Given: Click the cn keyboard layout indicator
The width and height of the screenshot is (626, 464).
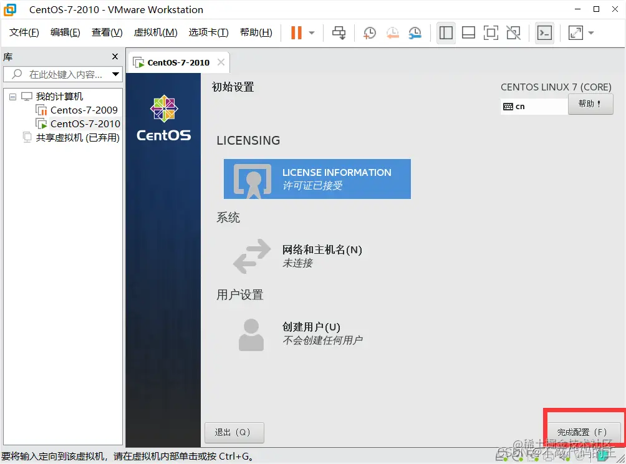Looking at the screenshot, I should (534, 107).
